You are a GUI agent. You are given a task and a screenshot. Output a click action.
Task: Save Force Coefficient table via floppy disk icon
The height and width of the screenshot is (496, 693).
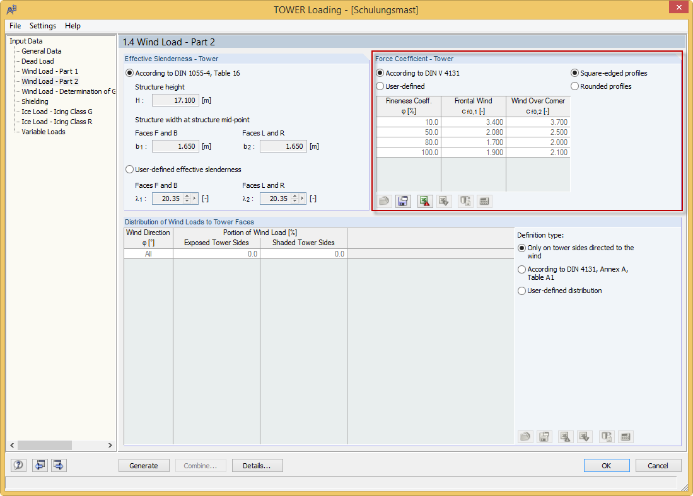pos(403,201)
